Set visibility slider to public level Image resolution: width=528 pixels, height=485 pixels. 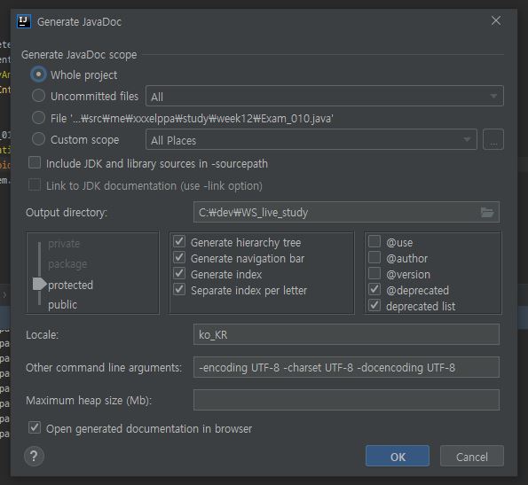63,305
